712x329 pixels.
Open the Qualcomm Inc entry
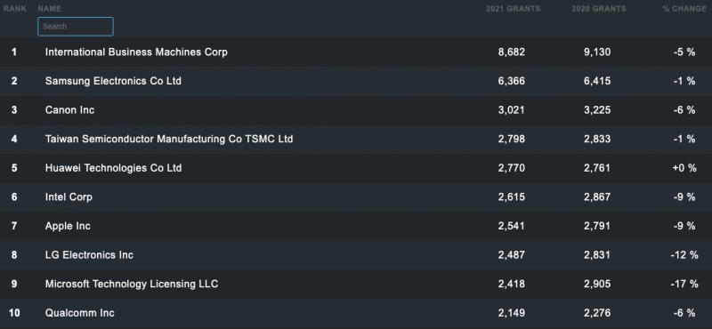click(79, 313)
